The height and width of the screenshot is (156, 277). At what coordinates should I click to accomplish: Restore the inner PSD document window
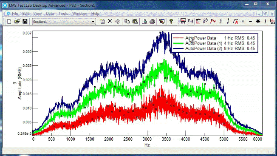pos(266,14)
